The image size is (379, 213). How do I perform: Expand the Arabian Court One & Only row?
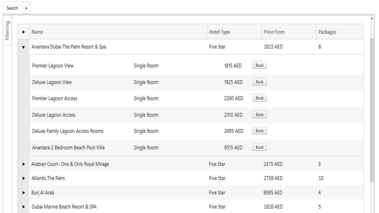tap(24, 164)
